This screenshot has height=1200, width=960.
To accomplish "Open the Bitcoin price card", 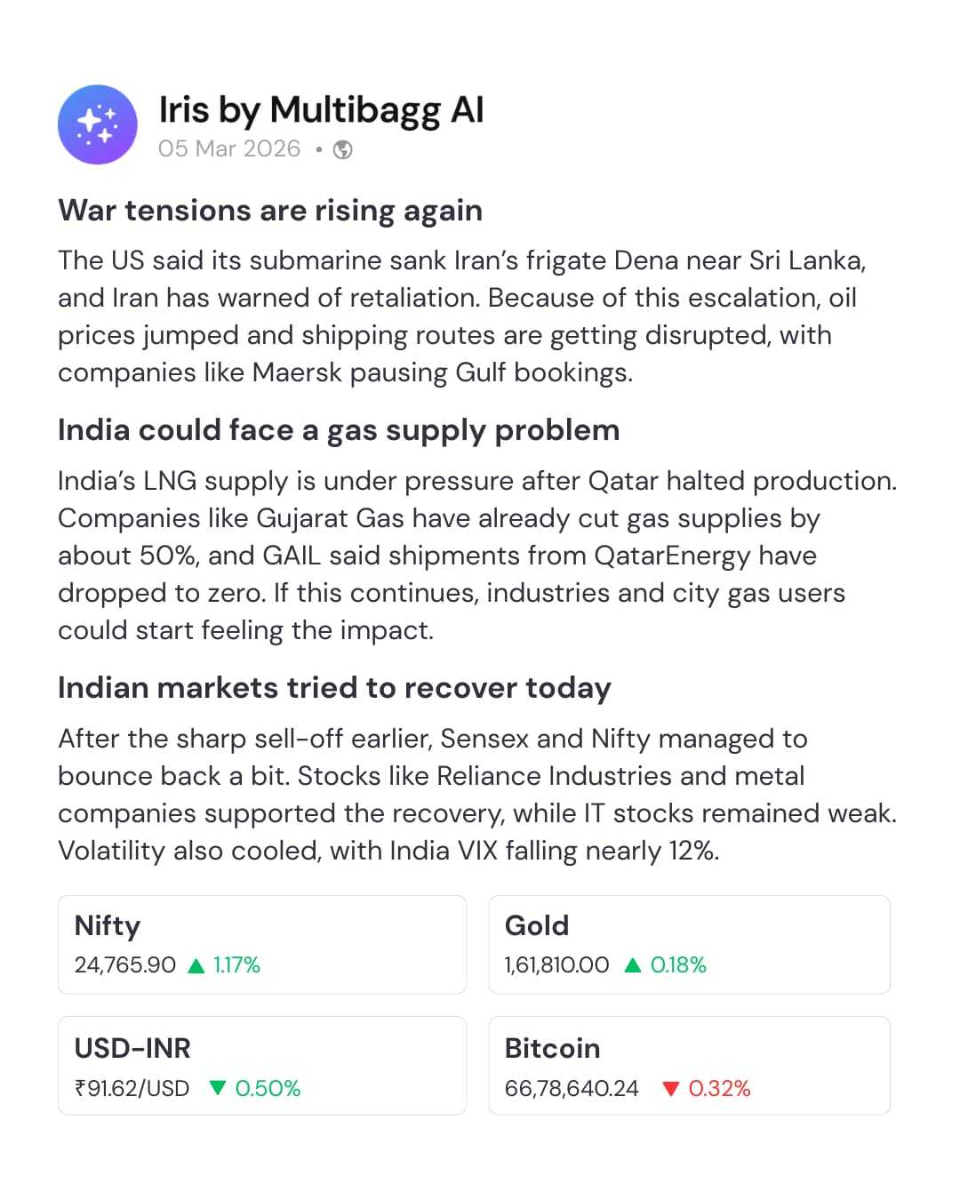I will (689, 1065).
